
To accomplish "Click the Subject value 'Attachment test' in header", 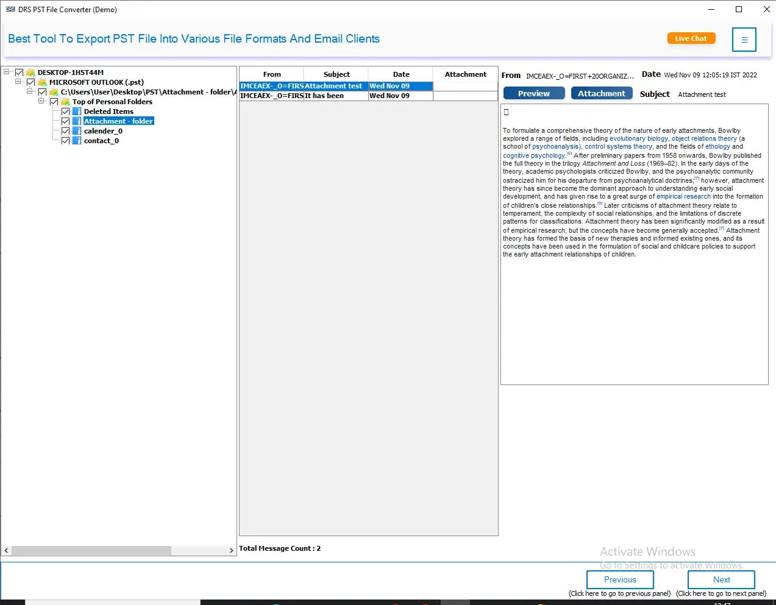I will [702, 94].
